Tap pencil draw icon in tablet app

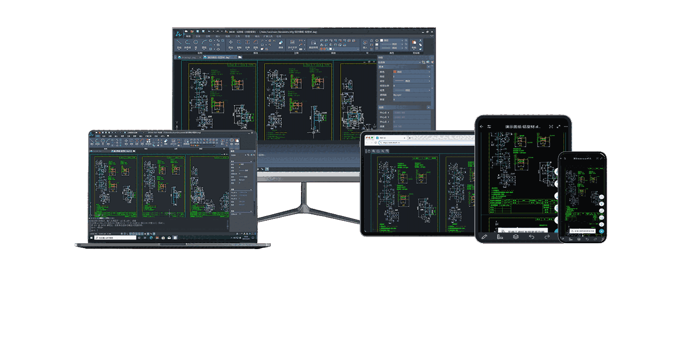484,237
